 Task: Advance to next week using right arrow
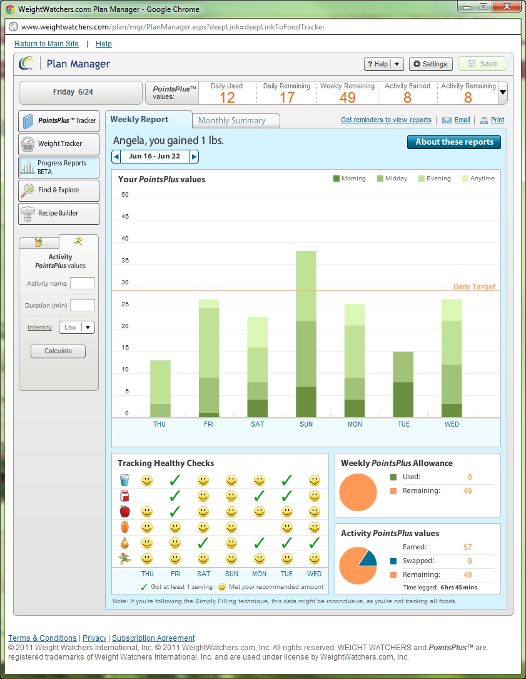(194, 157)
